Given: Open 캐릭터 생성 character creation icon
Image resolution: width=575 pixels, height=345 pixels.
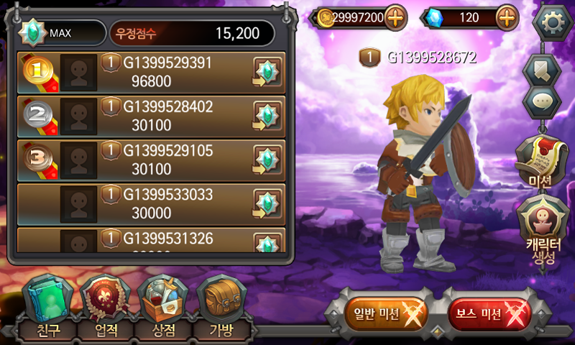Looking at the screenshot, I should coord(543,231).
